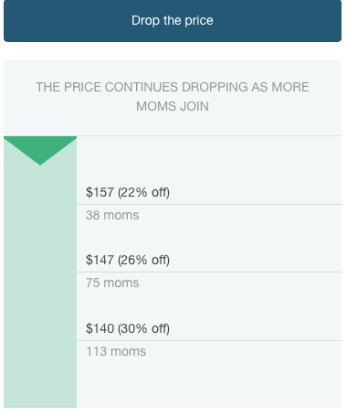Select the 75 moms label
The height and width of the screenshot is (417, 347).
[112, 283]
